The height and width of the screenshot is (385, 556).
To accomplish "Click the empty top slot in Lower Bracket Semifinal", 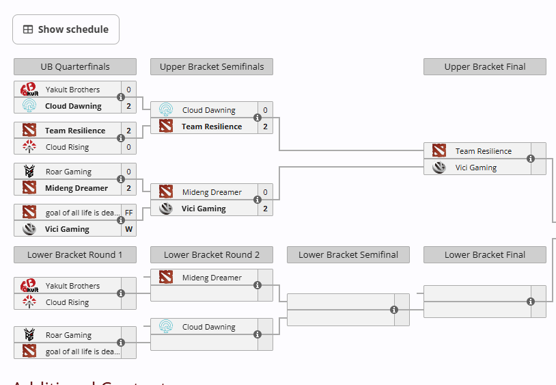I will 341,302.
